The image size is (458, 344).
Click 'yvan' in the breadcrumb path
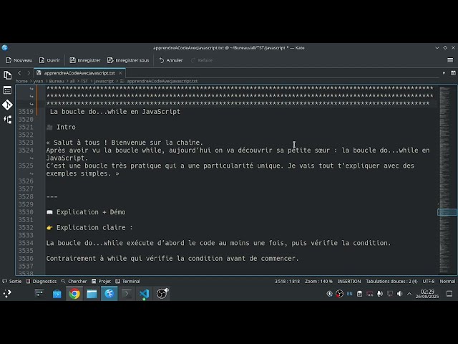(x=38, y=81)
